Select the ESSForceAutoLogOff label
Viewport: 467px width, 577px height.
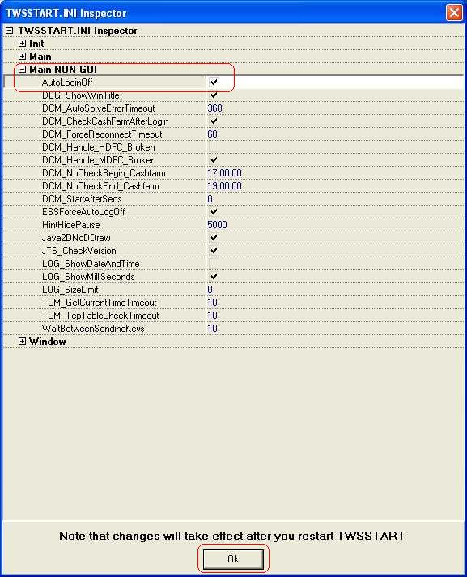83,211
